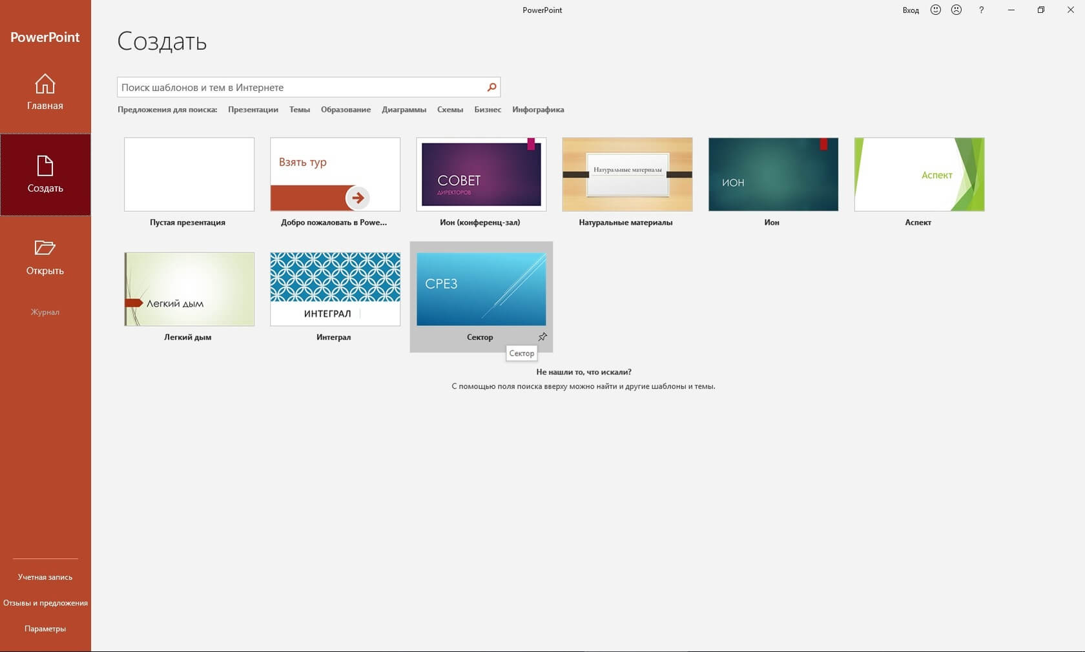Click in the template search field
1085x652 pixels.
[x=300, y=87]
